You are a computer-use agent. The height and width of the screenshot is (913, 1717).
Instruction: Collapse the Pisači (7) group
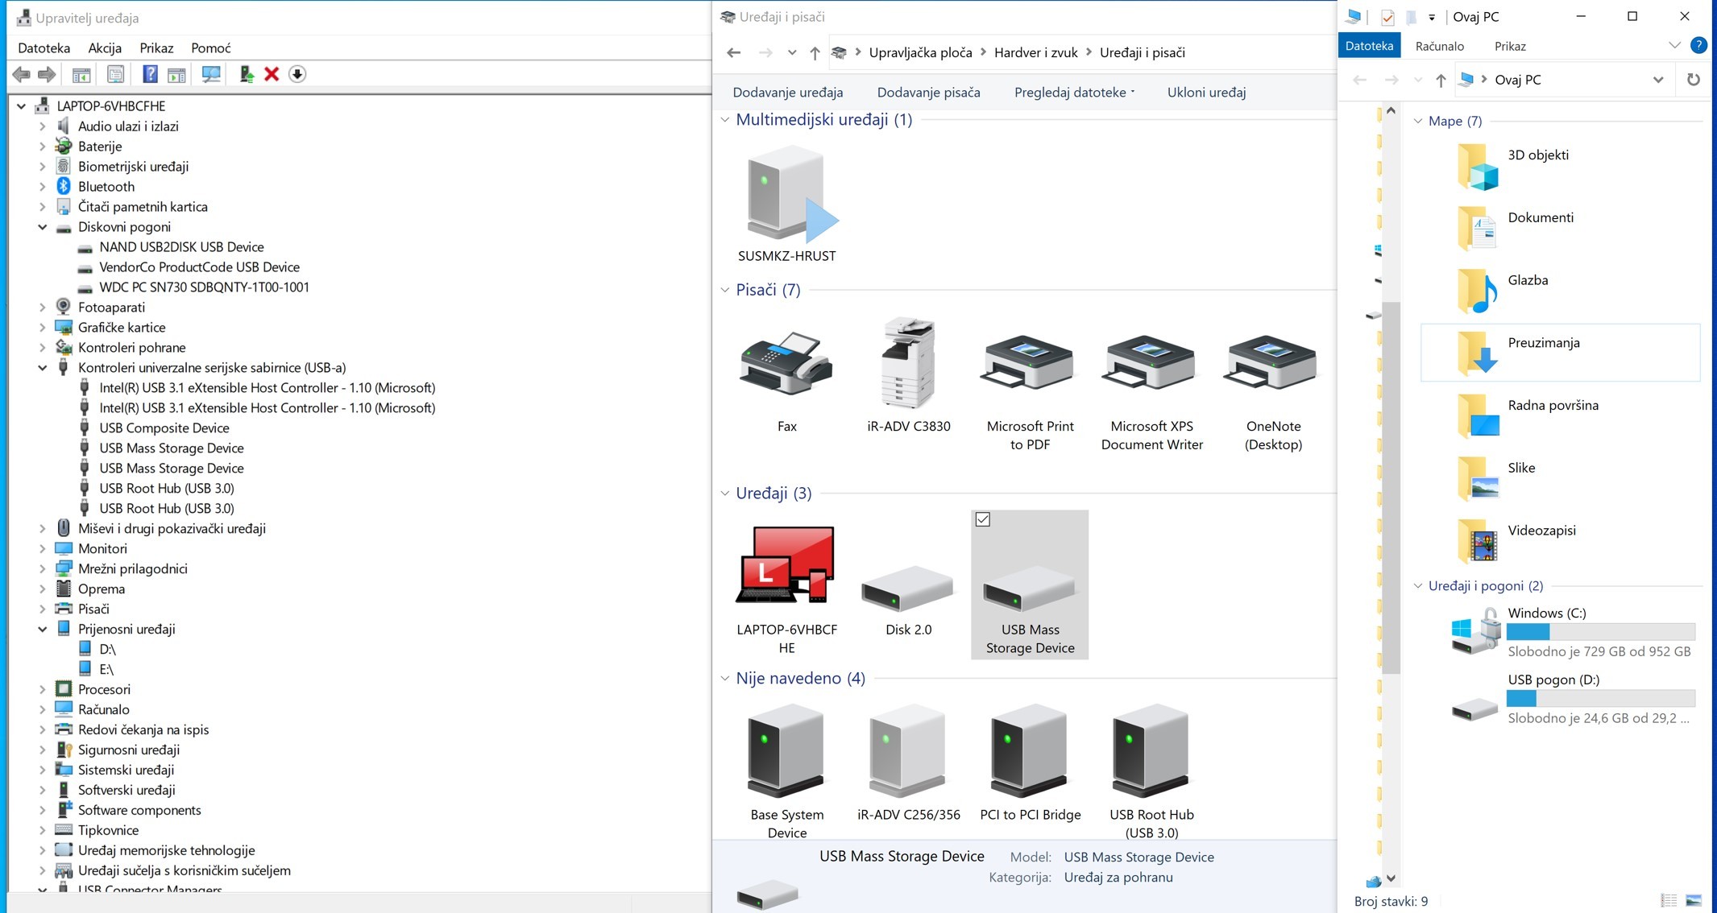[724, 290]
